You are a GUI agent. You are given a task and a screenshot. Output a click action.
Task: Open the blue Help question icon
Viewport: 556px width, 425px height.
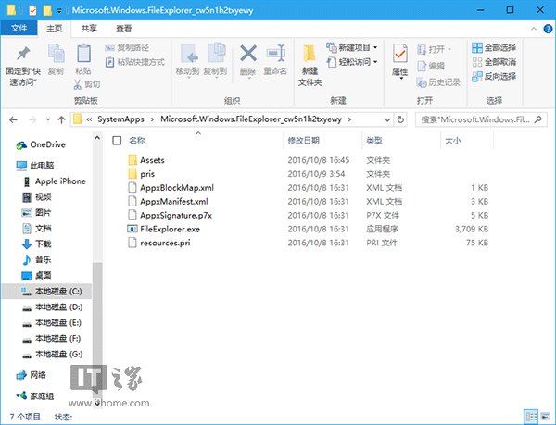[548, 29]
